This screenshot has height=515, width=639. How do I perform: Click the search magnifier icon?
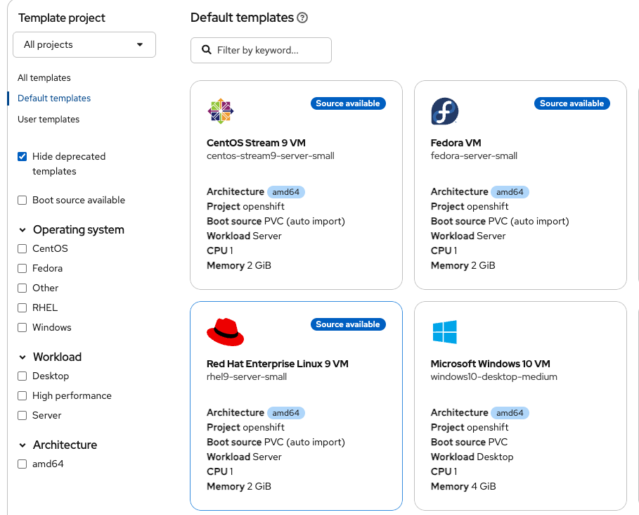207,50
